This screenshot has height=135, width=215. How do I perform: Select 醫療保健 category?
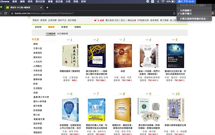coord(38,79)
